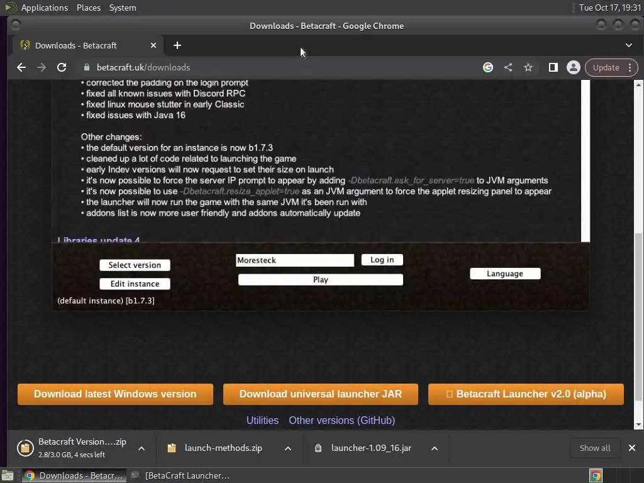Toggle the Chrome side panel

pyautogui.click(x=553, y=67)
